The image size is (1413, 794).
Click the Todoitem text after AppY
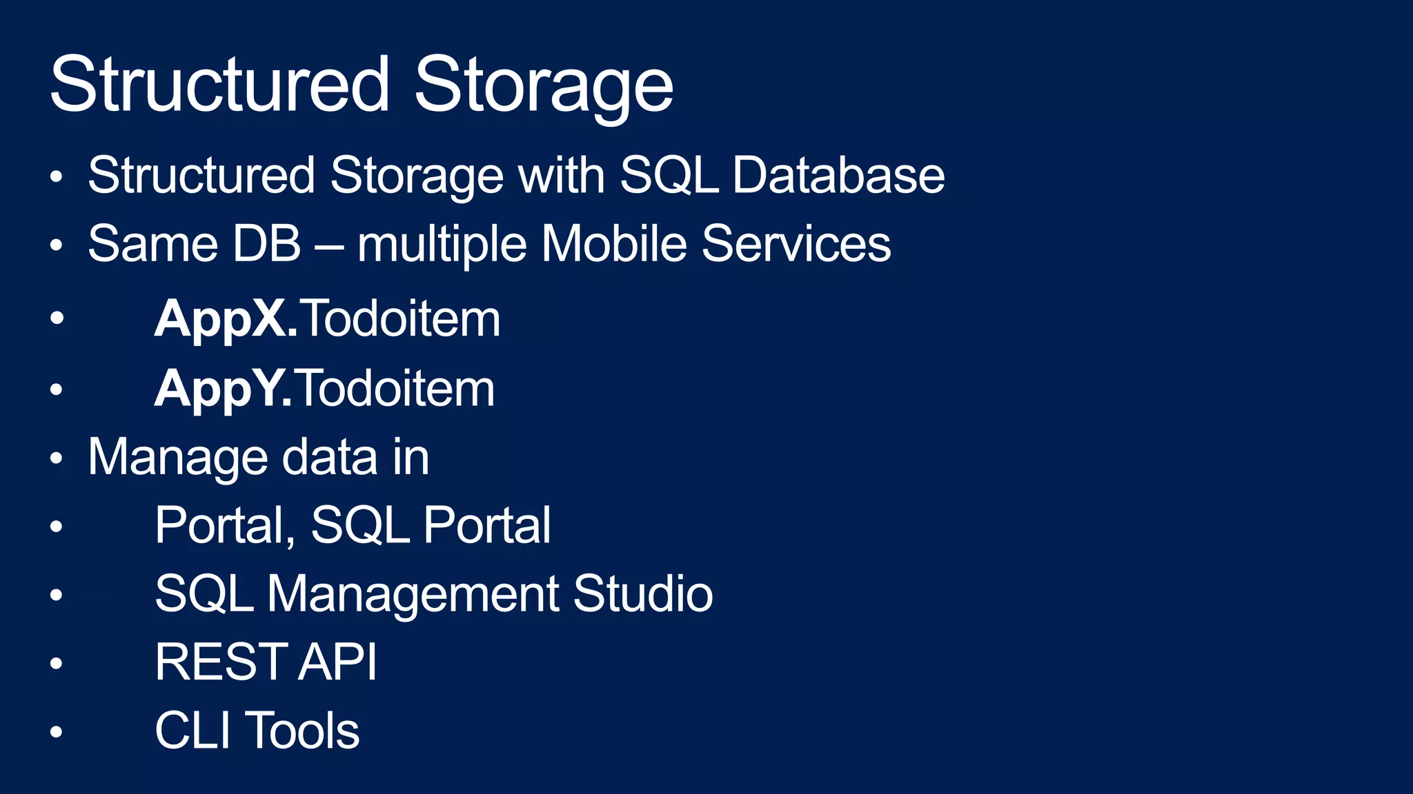pyautogui.click(x=395, y=389)
